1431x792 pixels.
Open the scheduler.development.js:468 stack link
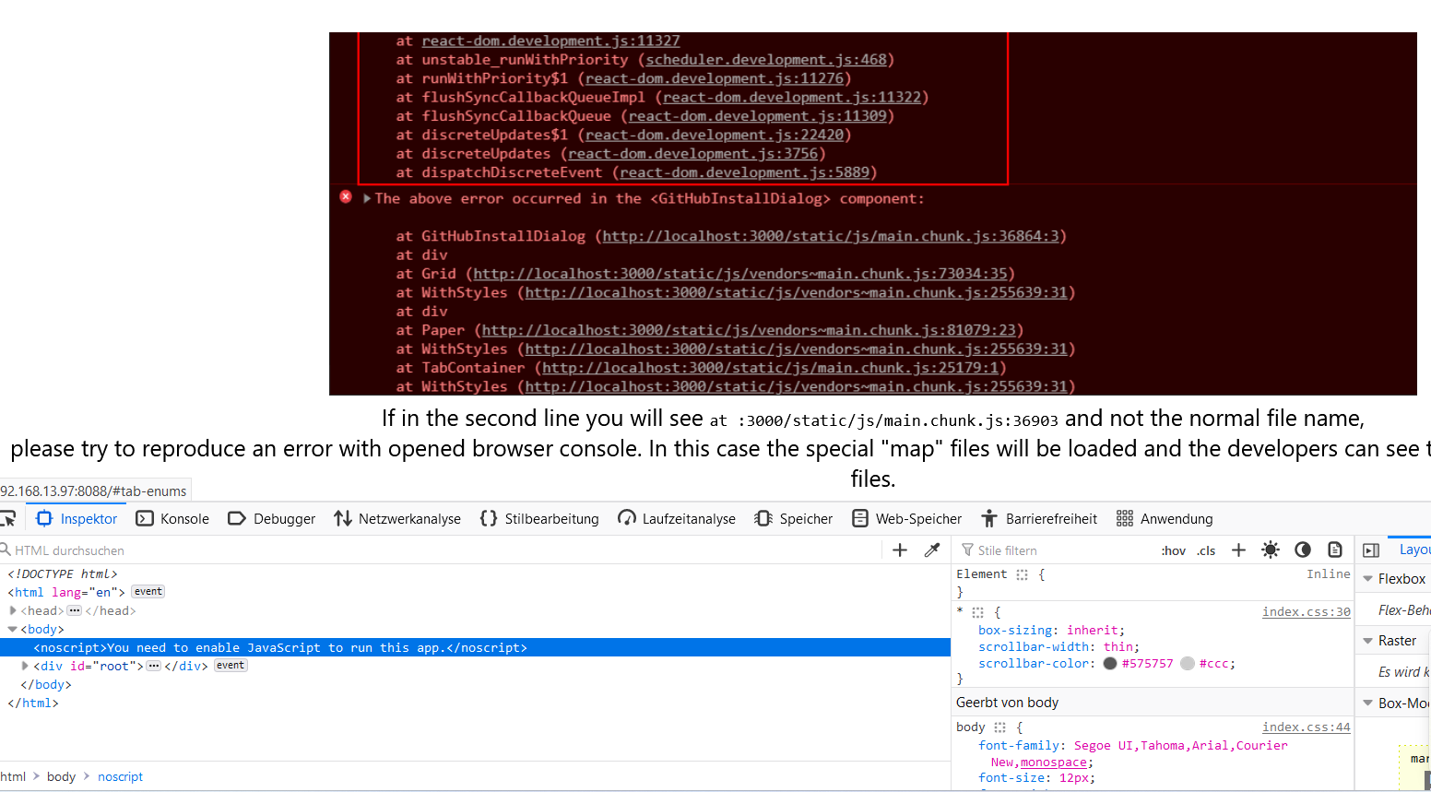pyautogui.click(x=766, y=59)
